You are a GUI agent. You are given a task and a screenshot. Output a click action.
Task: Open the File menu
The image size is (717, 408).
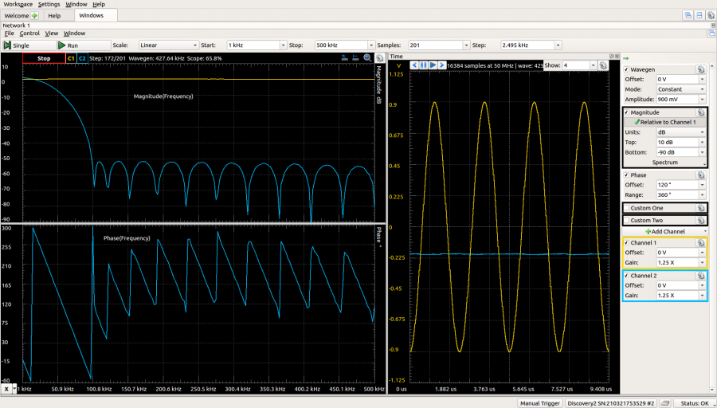pyautogui.click(x=9, y=33)
